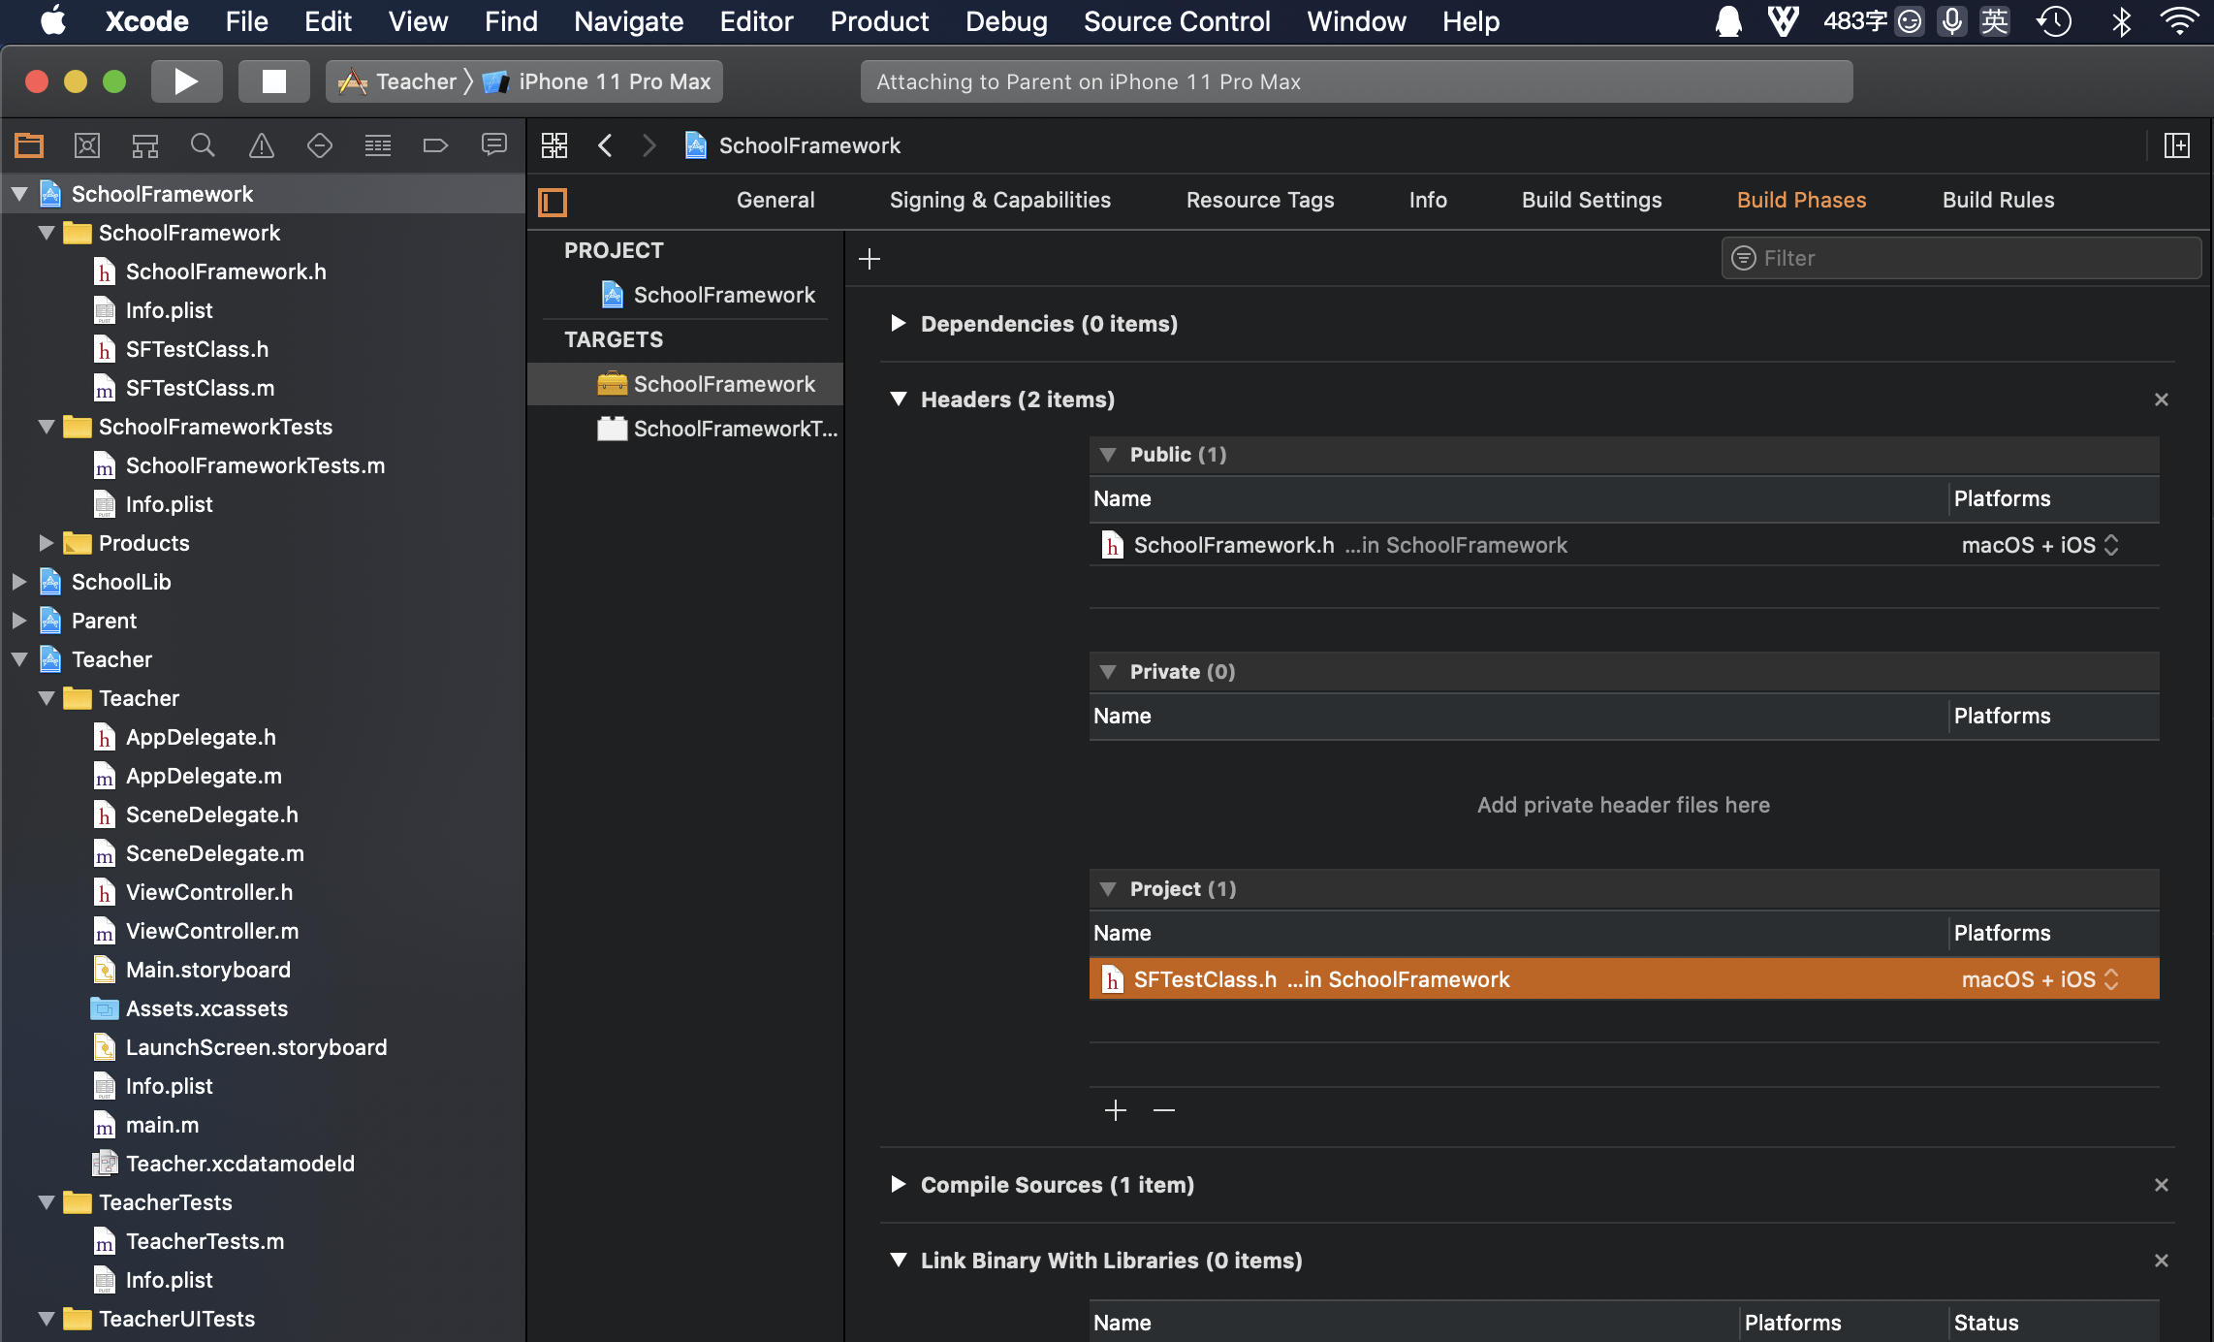This screenshot has width=2214, height=1342.
Task: Focus the build phases Filter field
Action: (x=1960, y=258)
